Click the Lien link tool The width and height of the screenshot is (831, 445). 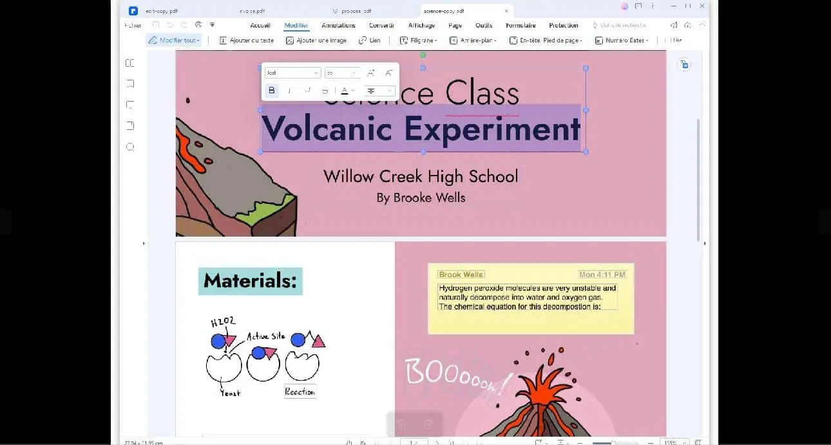[370, 41]
